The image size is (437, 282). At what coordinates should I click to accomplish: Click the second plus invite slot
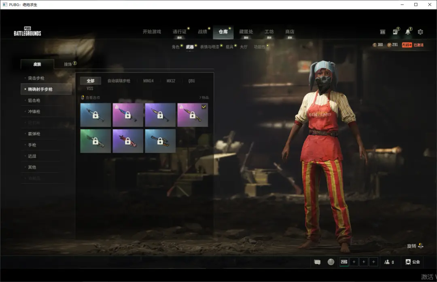tap(364, 262)
